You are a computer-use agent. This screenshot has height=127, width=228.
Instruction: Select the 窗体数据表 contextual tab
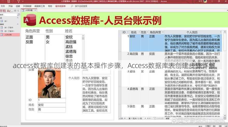[x=60, y=6]
